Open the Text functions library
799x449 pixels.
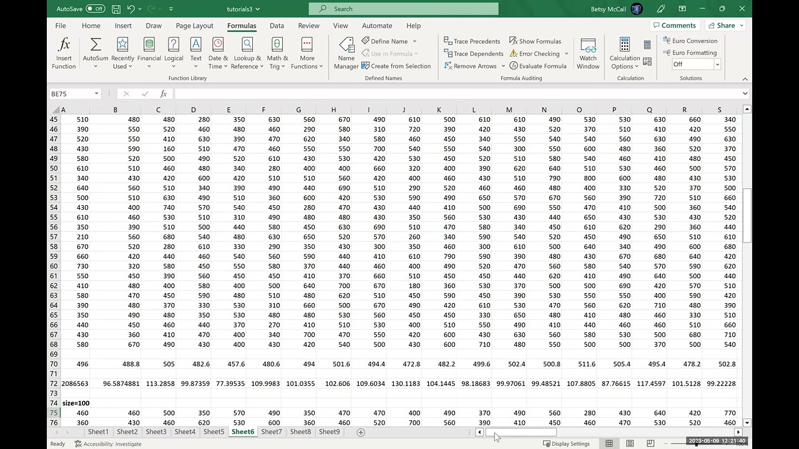(x=196, y=53)
